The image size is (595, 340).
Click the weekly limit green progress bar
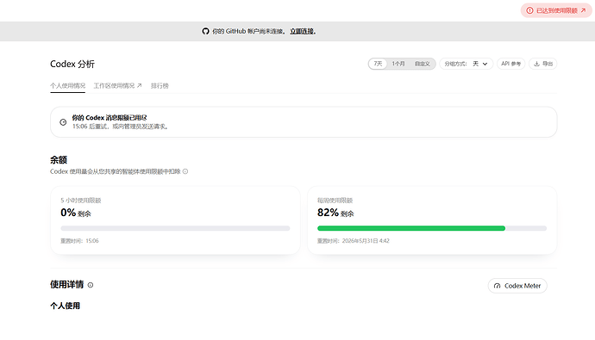(x=411, y=228)
